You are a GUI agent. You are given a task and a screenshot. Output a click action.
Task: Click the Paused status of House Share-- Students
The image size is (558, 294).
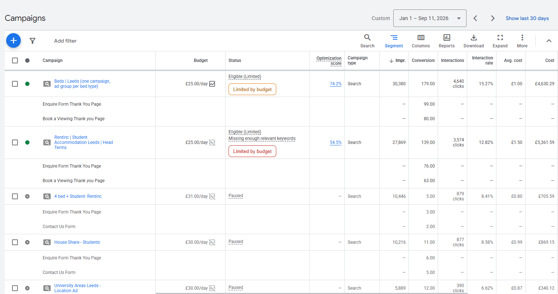236,242
